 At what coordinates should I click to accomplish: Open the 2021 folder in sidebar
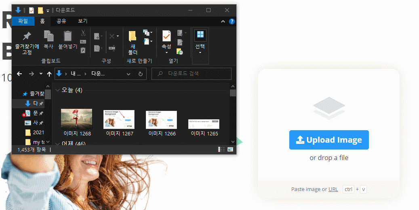click(x=34, y=133)
